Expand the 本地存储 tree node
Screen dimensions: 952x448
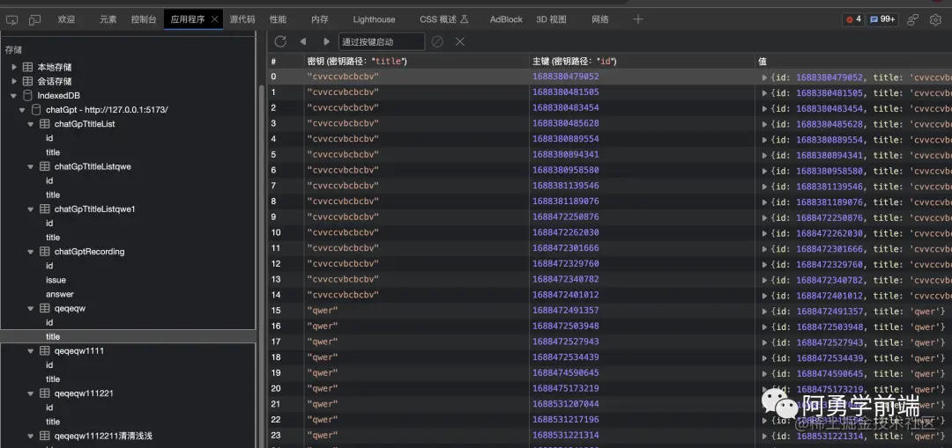14,67
